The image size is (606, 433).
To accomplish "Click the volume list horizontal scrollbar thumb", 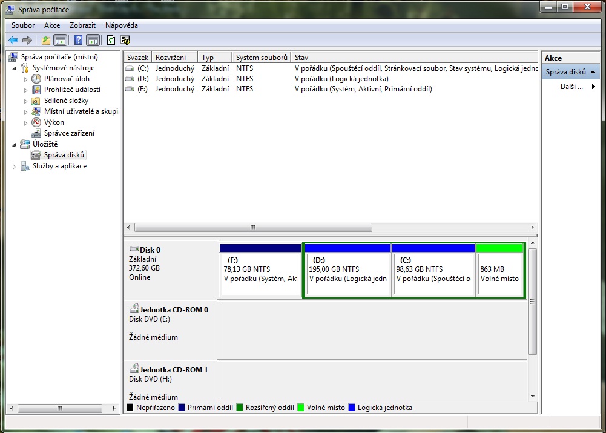I will 253,227.
